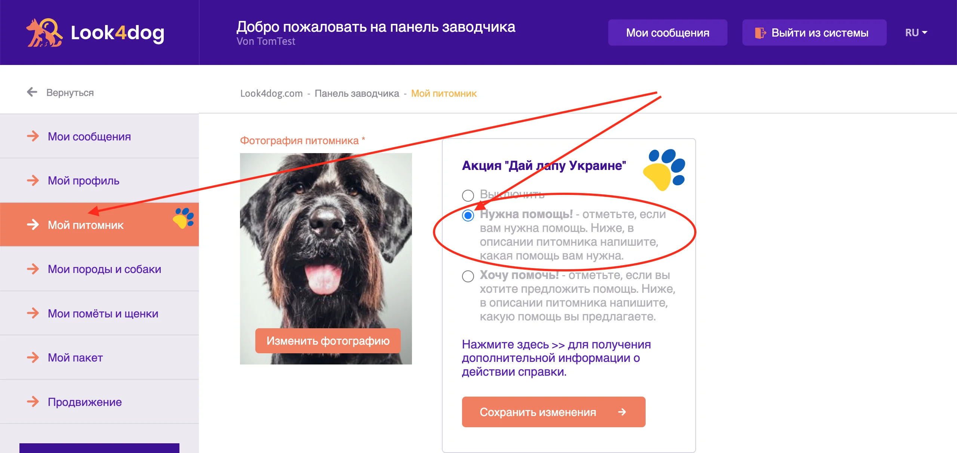Click the orange arrow beside Мой пакет
This screenshot has width=957, height=453.
click(33, 358)
